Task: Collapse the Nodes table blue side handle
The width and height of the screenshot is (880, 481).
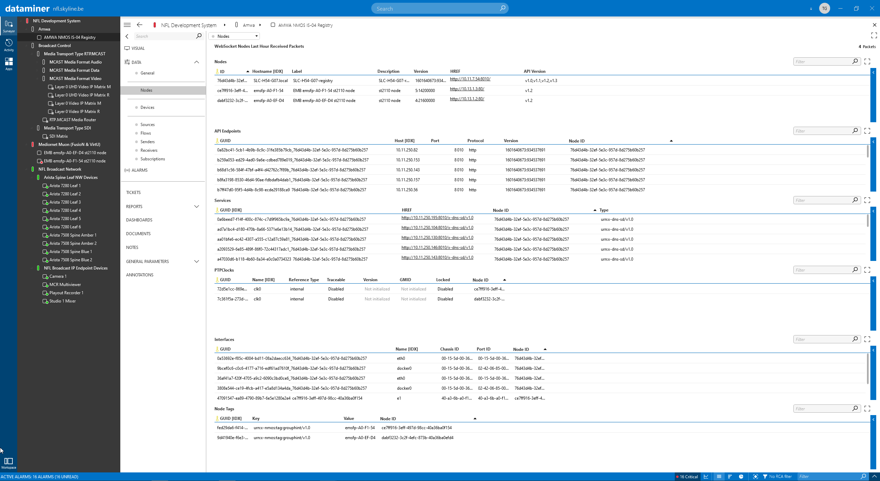Action: point(873,95)
